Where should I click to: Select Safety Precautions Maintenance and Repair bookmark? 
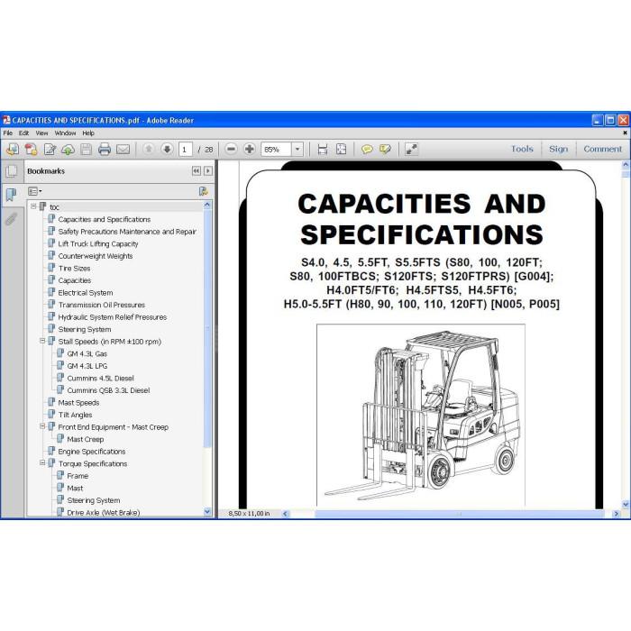[127, 232]
